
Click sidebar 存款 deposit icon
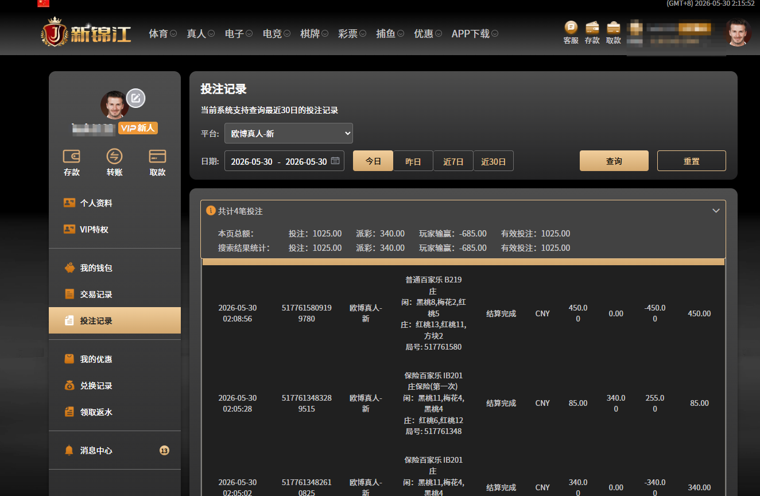coord(72,156)
